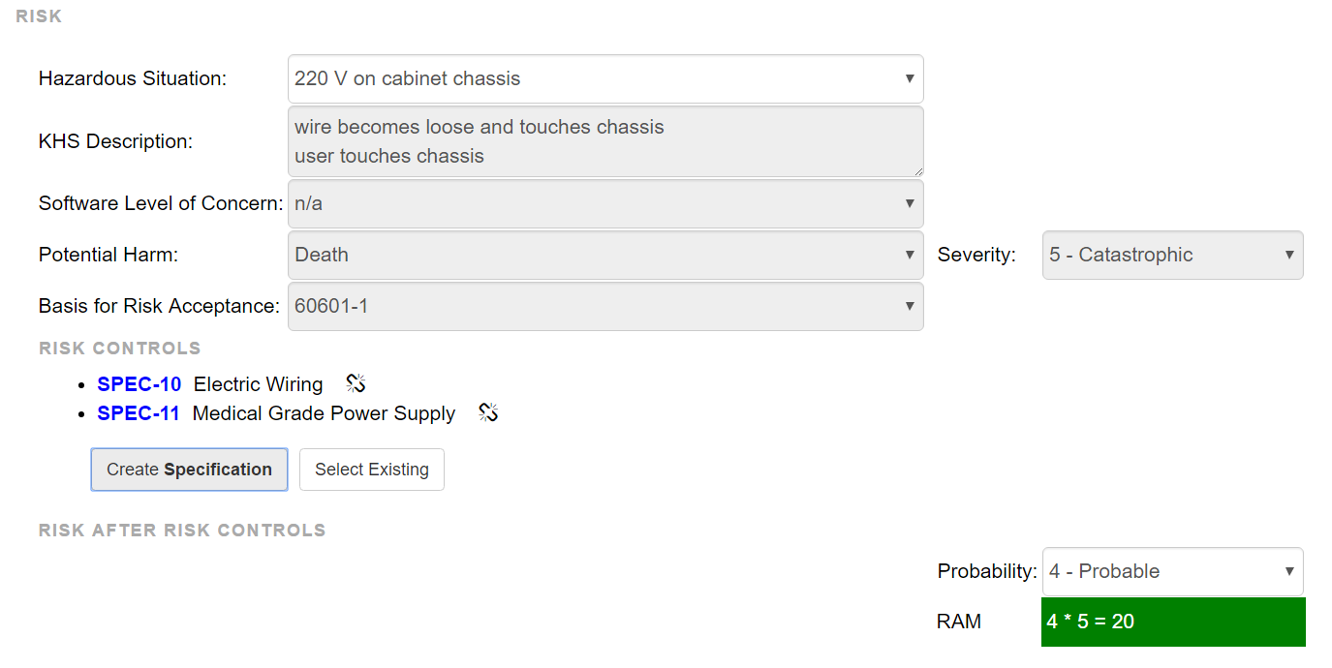This screenshot has height=668, width=1332.
Task: Click the Probability dropdown arrow
Action: [1289, 571]
